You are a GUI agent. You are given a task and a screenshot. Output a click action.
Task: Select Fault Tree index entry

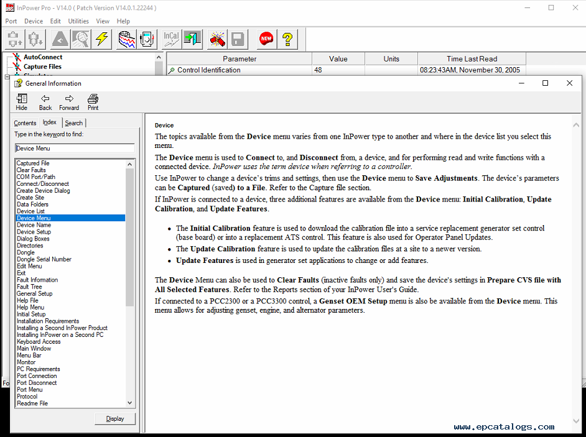coord(29,287)
